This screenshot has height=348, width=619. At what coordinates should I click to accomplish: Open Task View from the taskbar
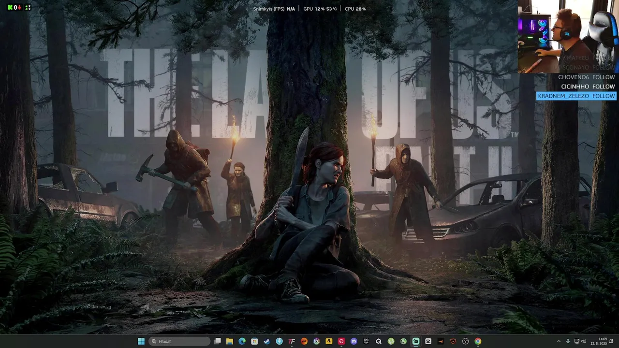218,341
